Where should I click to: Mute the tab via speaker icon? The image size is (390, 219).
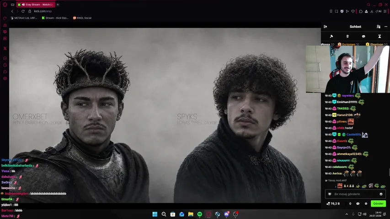(23, 5)
